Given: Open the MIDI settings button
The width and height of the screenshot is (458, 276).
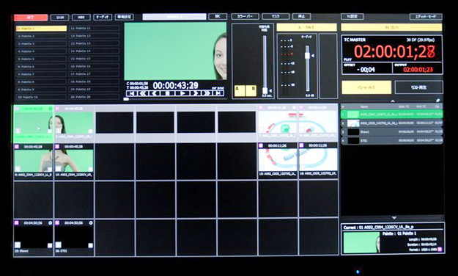Looking at the screenshot, I should [x=81, y=18].
